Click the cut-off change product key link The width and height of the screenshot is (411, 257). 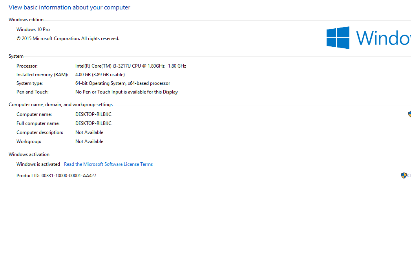click(409, 176)
